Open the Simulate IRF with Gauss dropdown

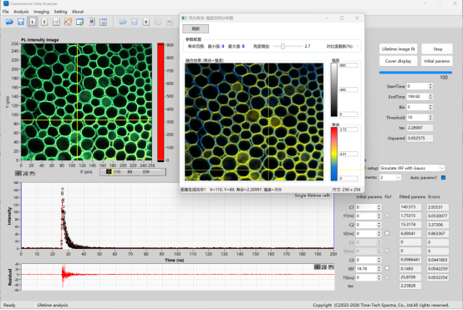click(442, 168)
